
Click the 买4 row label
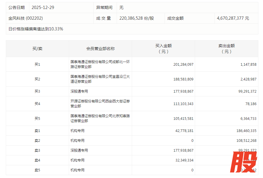[37, 104]
